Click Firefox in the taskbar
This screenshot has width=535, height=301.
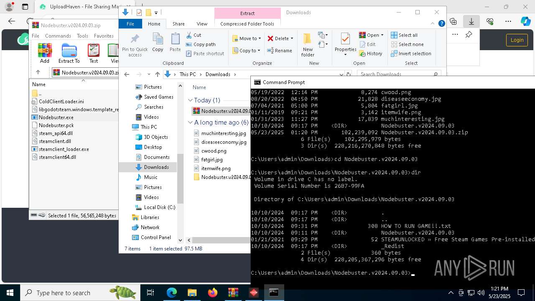click(x=212, y=293)
